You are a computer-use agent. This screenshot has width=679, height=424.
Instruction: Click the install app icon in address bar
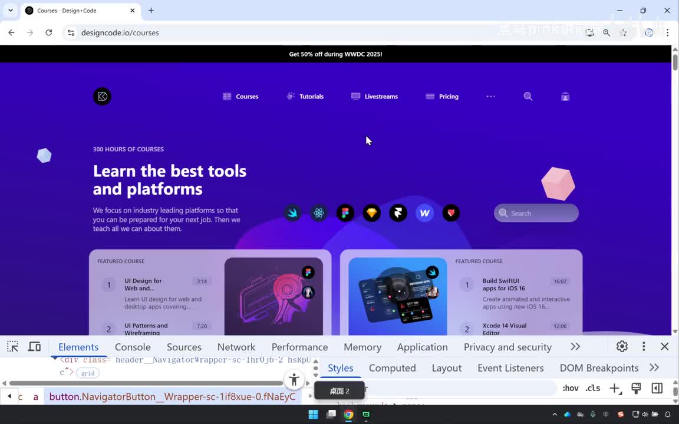pos(589,32)
